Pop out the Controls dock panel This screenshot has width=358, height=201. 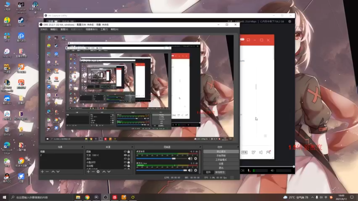(x=238, y=147)
